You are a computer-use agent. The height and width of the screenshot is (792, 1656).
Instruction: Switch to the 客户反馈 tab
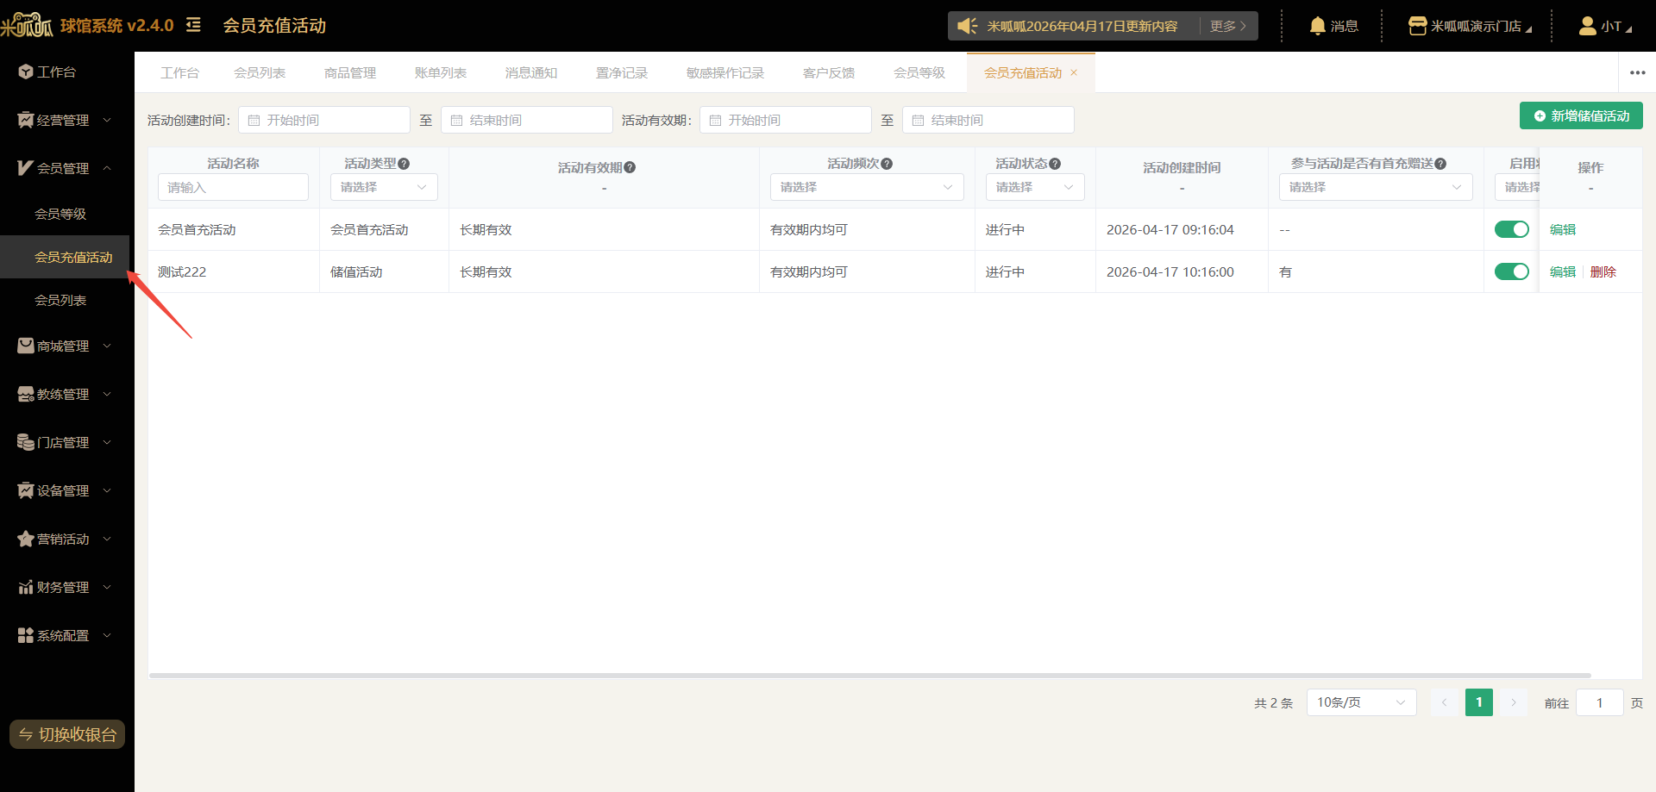[x=829, y=72]
